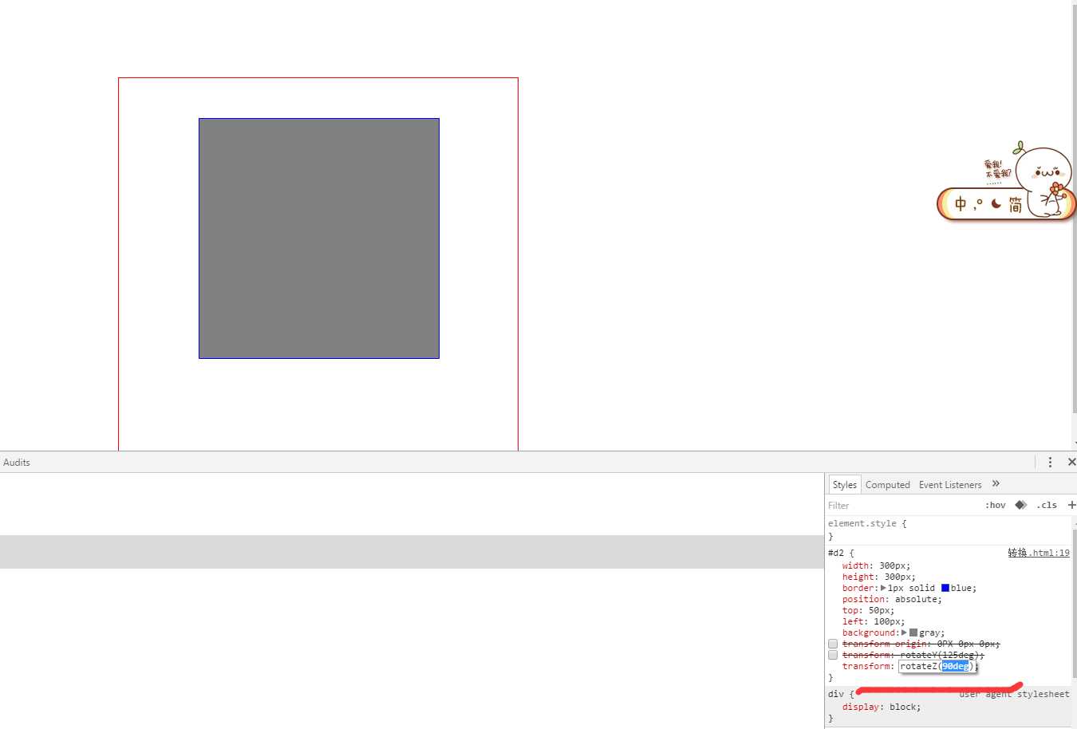Click the 中 Chinese mode icon on IME bar

(x=961, y=204)
